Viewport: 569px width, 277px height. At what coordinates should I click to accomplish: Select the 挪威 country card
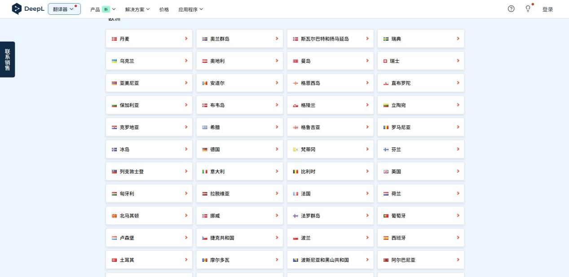[240, 216]
